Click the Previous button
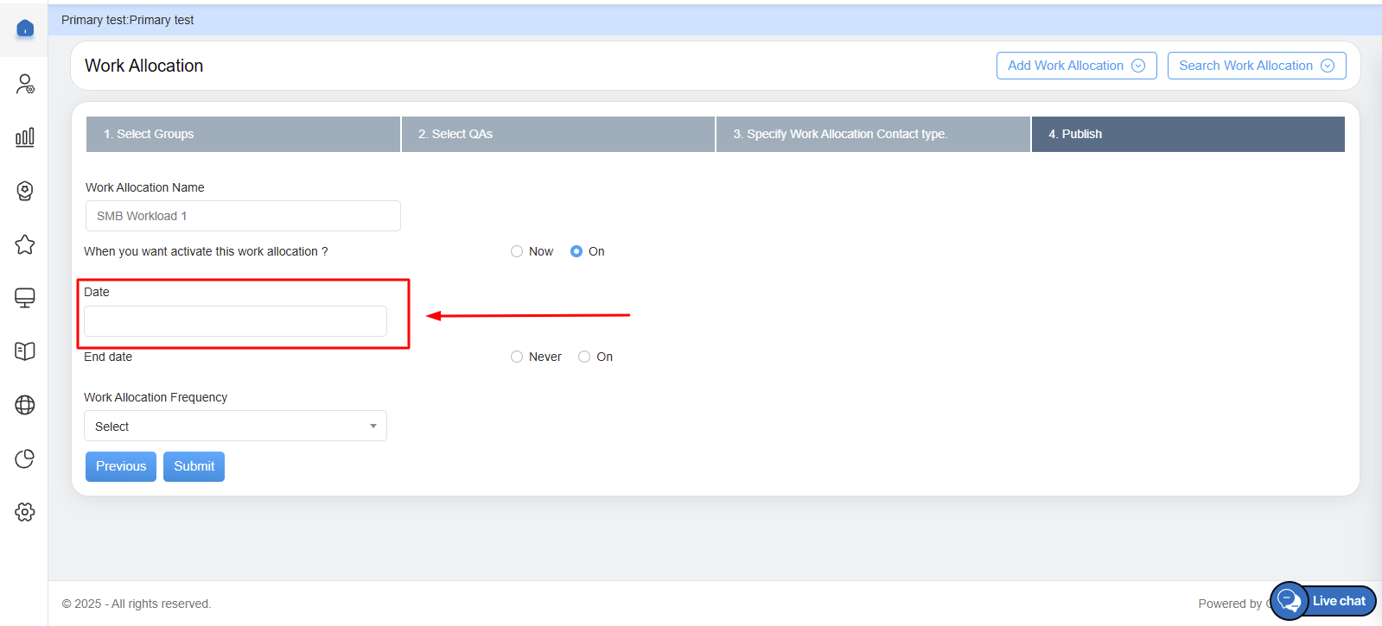The image size is (1382, 626). click(x=121, y=466)
